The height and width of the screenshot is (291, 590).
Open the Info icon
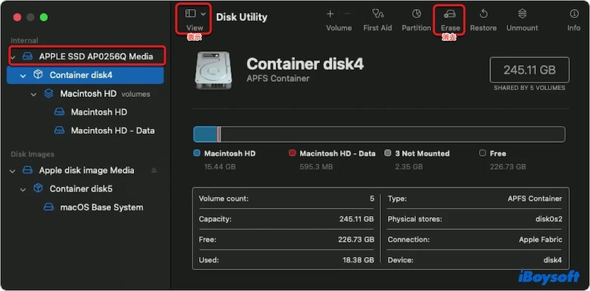tap(574, 14)
